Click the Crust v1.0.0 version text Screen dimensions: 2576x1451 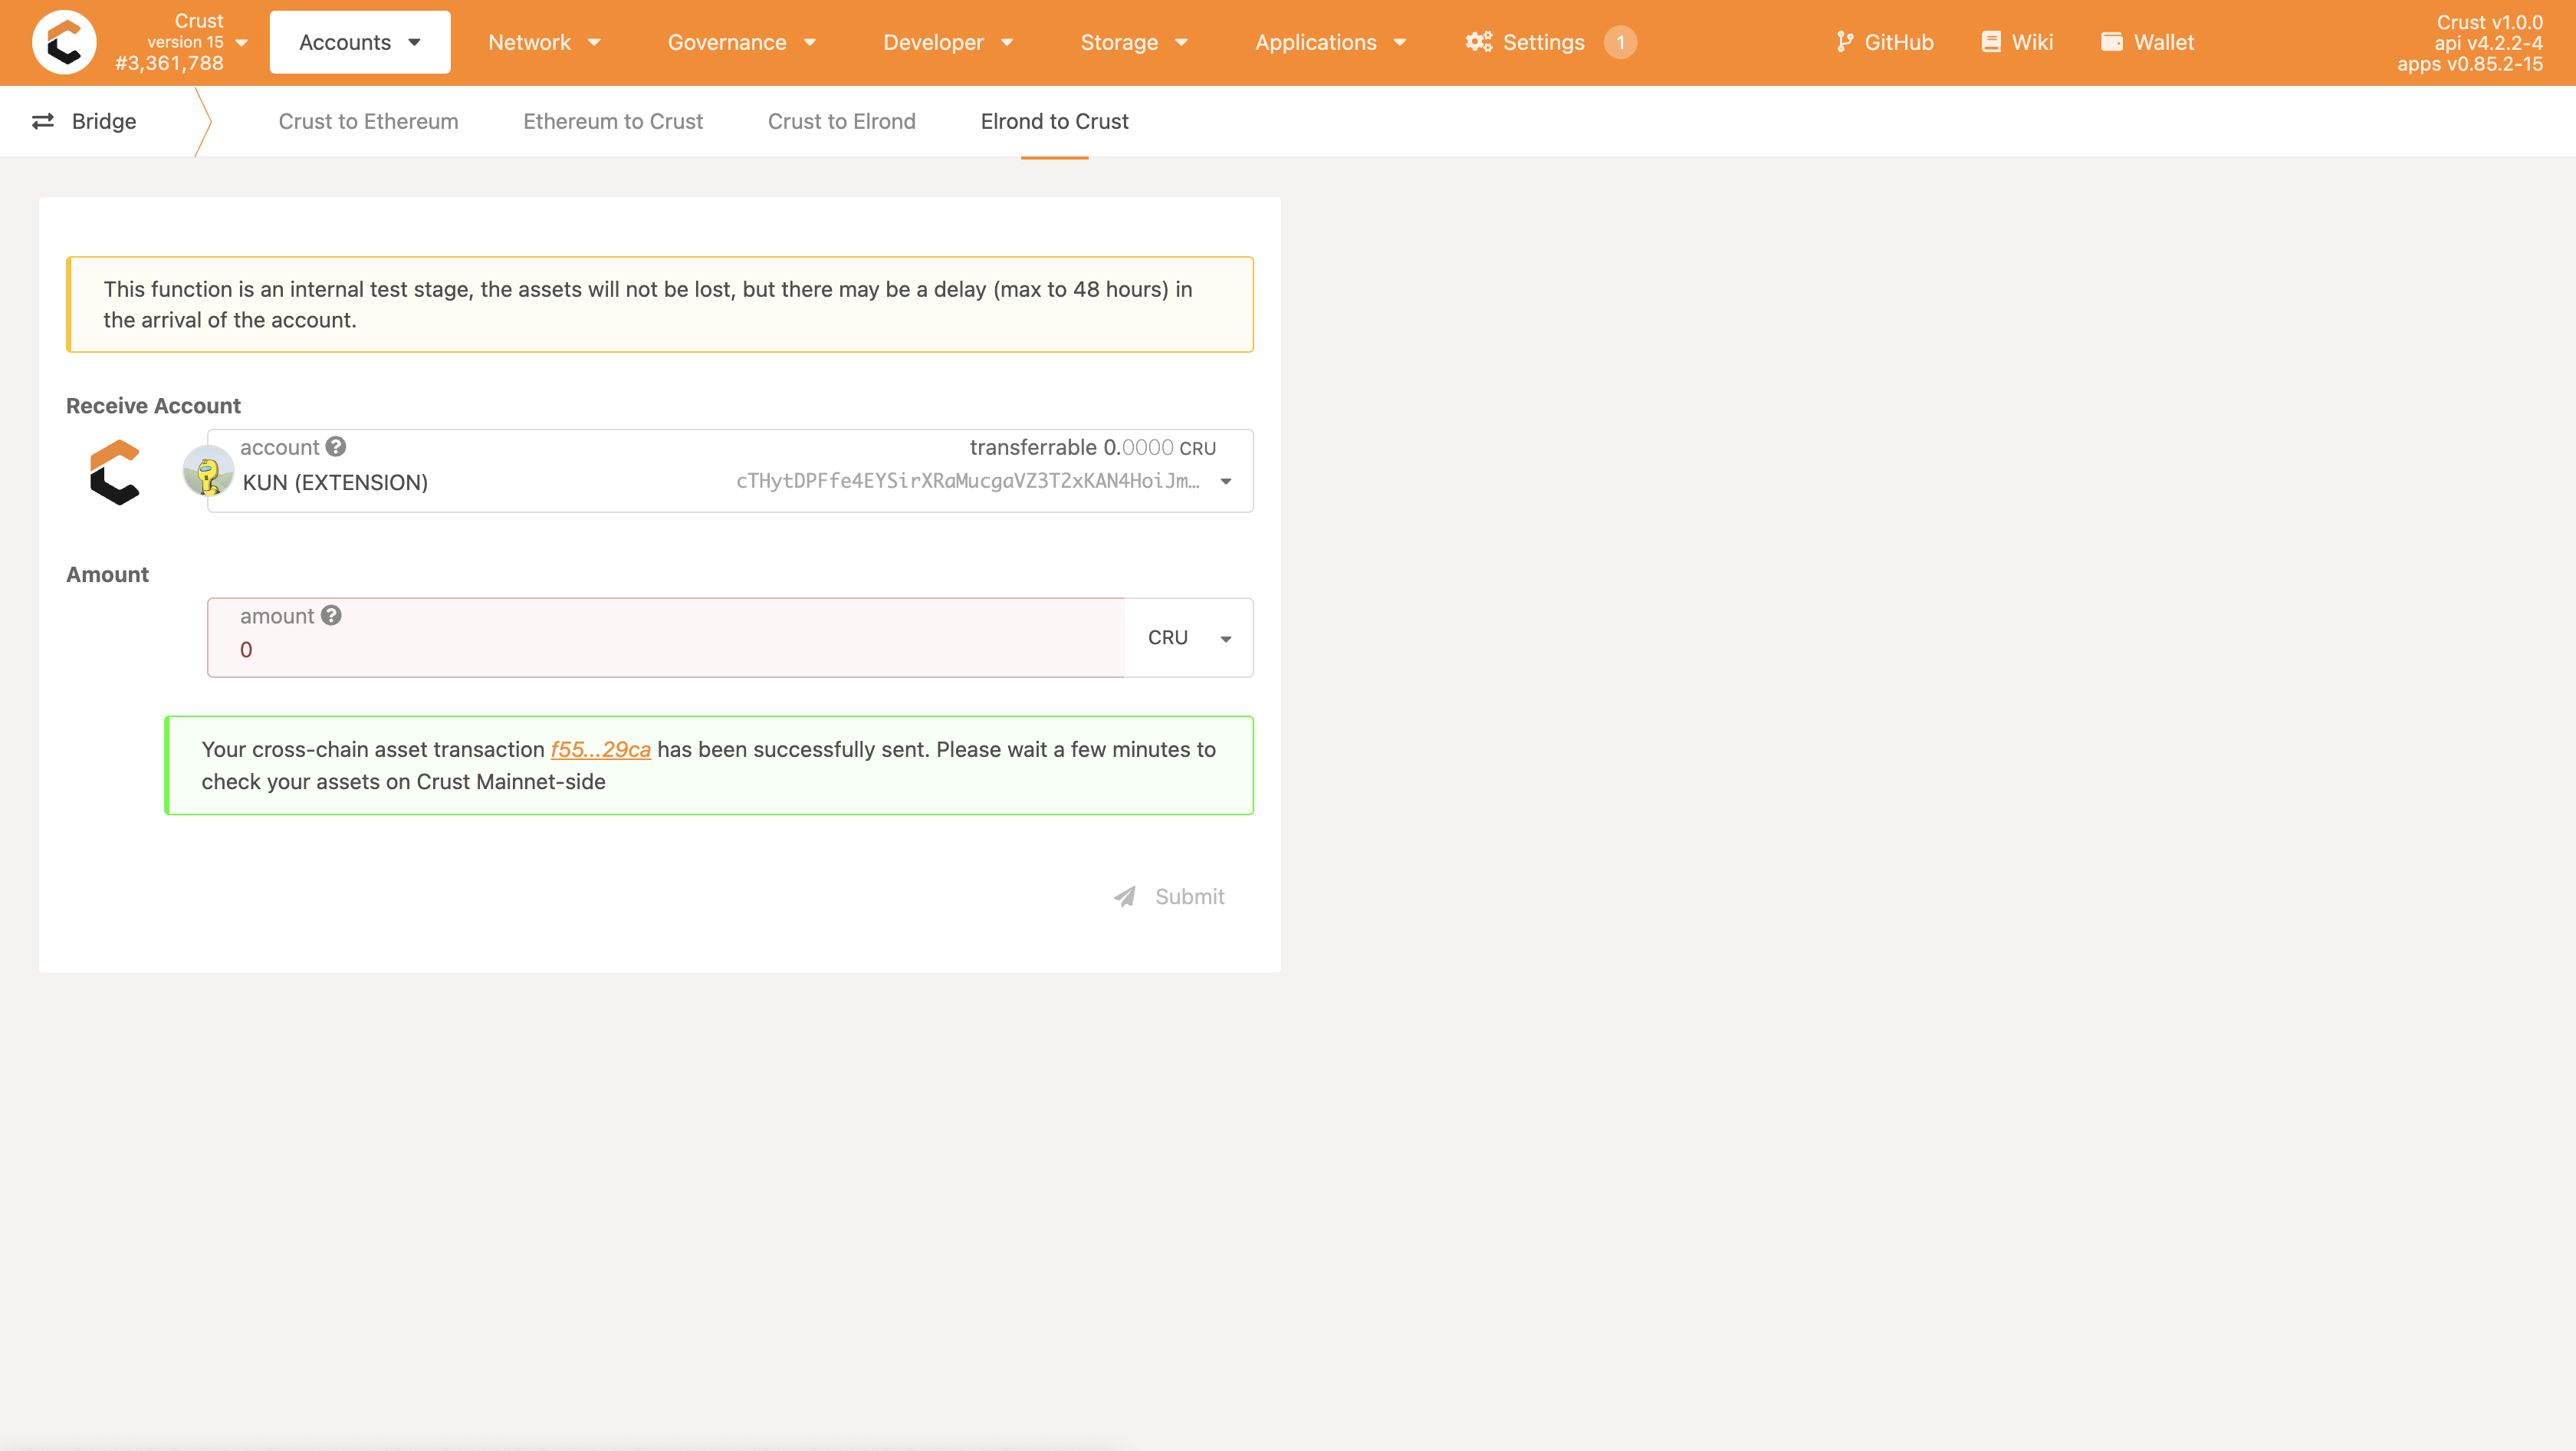pyautogui.click(x=2489, y=22)
